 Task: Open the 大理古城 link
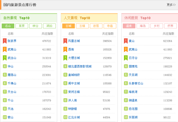pyautogui.click(x=74, y=58)
